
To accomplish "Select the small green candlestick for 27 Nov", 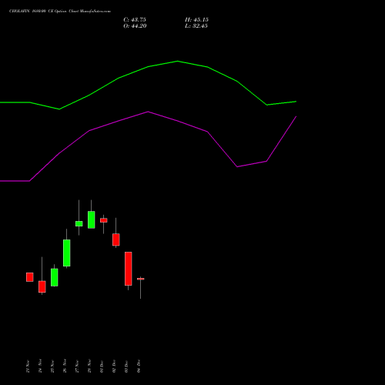I will click(x=79, y=224).
